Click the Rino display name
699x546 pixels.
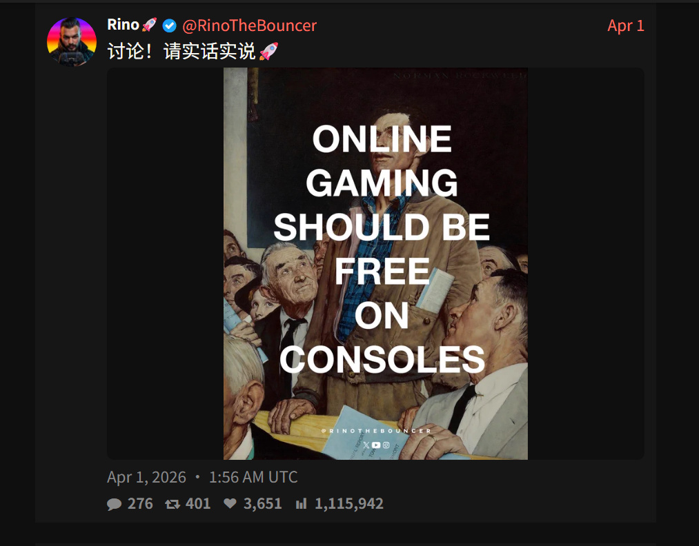123,25
